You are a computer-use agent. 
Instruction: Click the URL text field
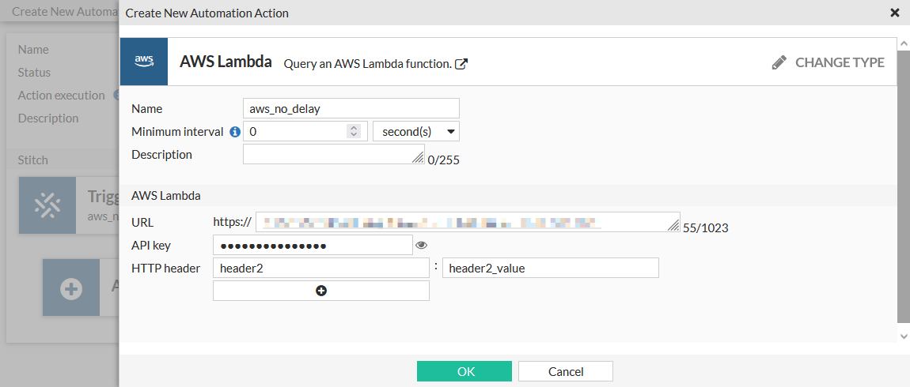coord(465,222)
